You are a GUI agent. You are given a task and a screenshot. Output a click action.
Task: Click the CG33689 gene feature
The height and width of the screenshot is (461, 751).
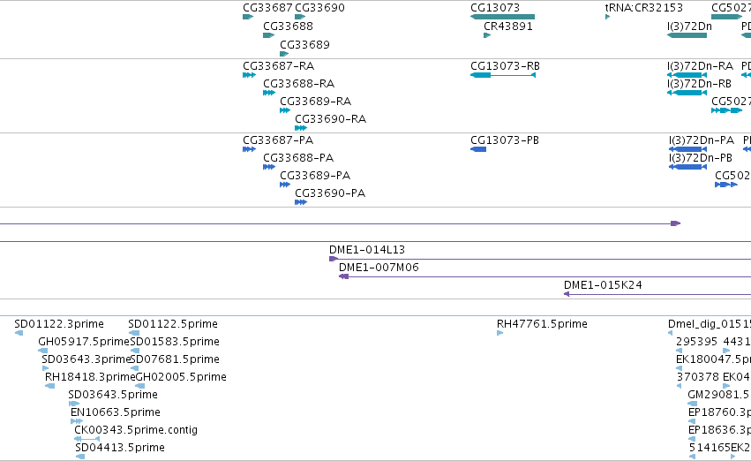(x=284, y=54)
